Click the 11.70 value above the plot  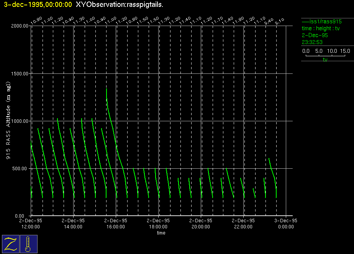[x=218, y=20]
